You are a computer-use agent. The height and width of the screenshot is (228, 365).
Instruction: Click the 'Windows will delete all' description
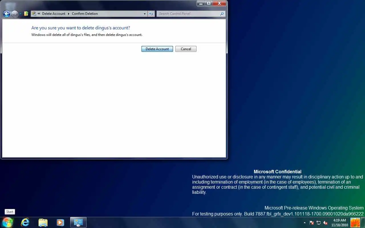tap(87, 35)
